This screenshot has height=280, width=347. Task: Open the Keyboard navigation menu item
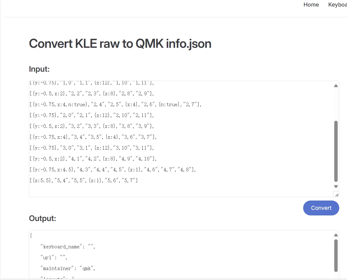pyautogui.click(x=337, y=5)
